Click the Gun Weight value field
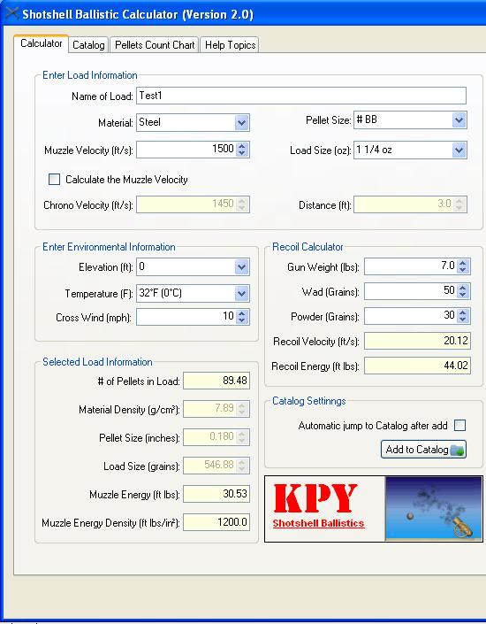Screen dimensions: 486x624 pos(410,266)
